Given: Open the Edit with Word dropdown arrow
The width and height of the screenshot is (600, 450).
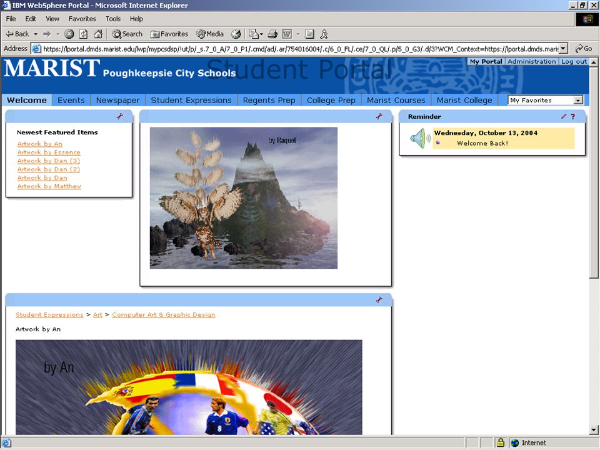Looking at the screenshot, I should [297, 34].
